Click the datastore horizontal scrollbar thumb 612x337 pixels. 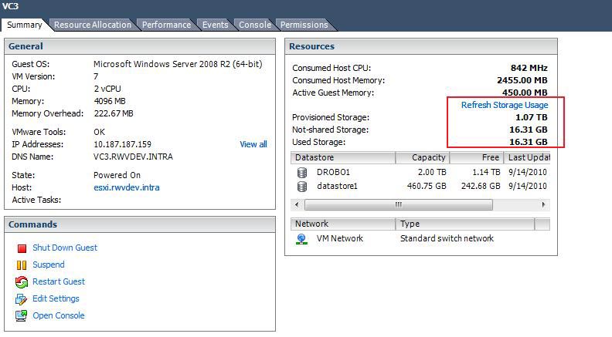click(x=398, y=205)
